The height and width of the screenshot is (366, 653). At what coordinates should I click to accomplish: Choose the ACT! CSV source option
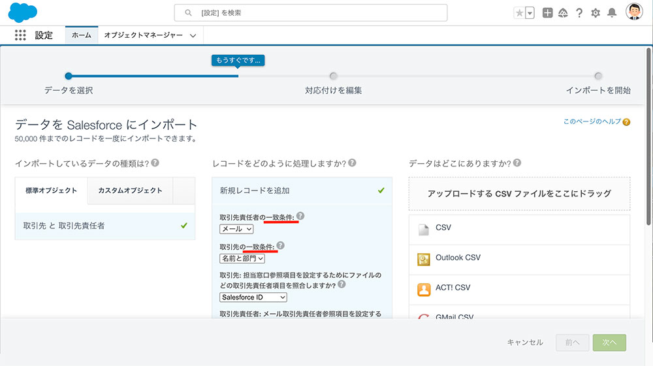519,290
